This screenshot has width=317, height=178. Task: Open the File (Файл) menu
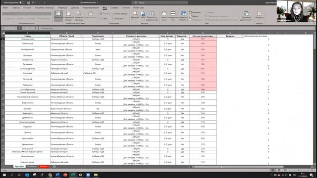tap(5, 8)
